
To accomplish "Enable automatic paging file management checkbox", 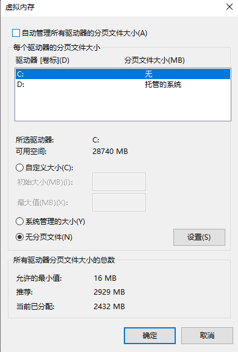I will click(16, 33).
